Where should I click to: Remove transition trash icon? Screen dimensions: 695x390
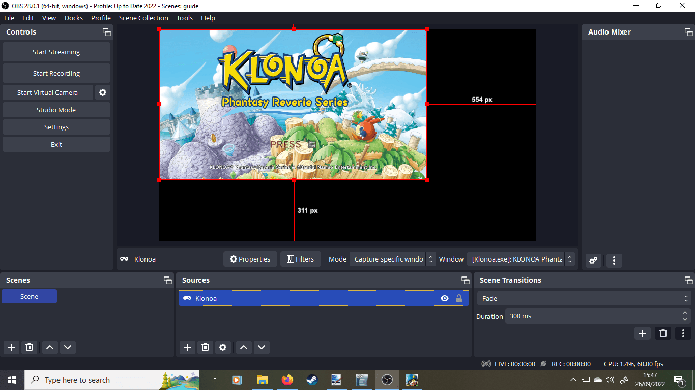(x=663, y=333)
